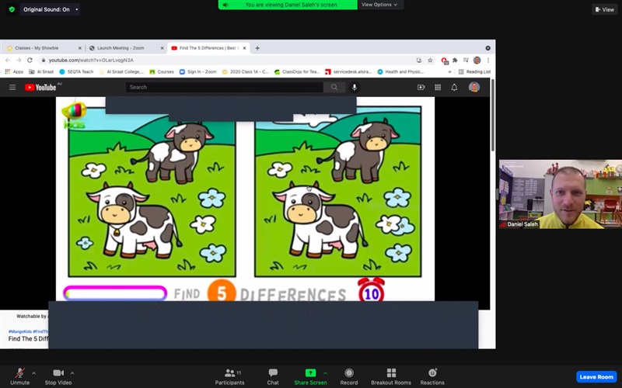The width and height of the screenshot is (622, 388).
Task: Close the Find The 5 Differences tab
Action: (x=244, y=48)
